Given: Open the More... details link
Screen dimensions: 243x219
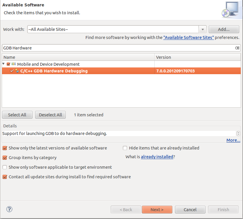Looking at the screenshot, I should pyautogui.click(x=233, y=140).
